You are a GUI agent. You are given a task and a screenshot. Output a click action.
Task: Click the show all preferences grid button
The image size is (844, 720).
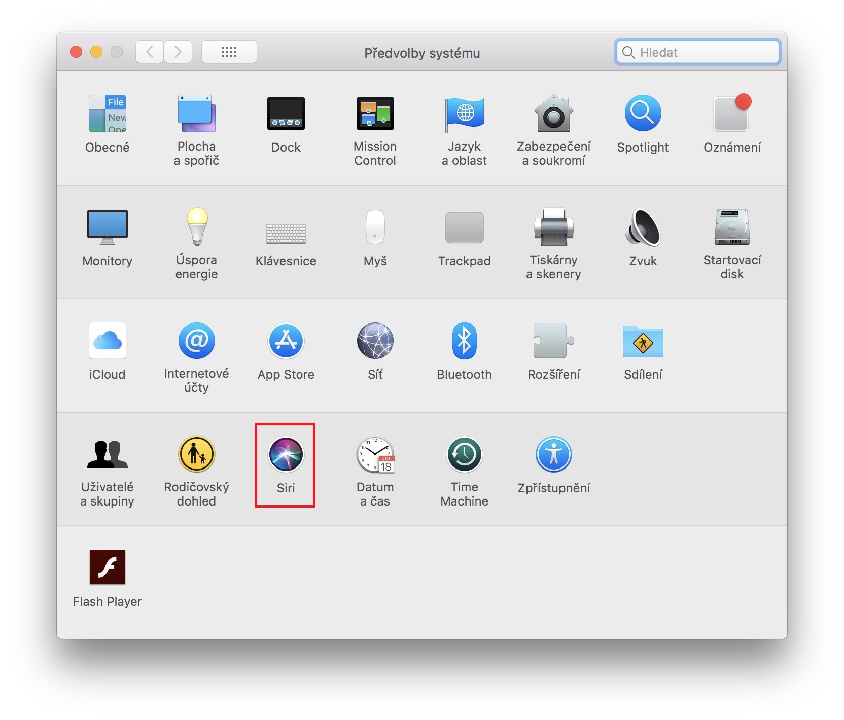coord(229,52)
